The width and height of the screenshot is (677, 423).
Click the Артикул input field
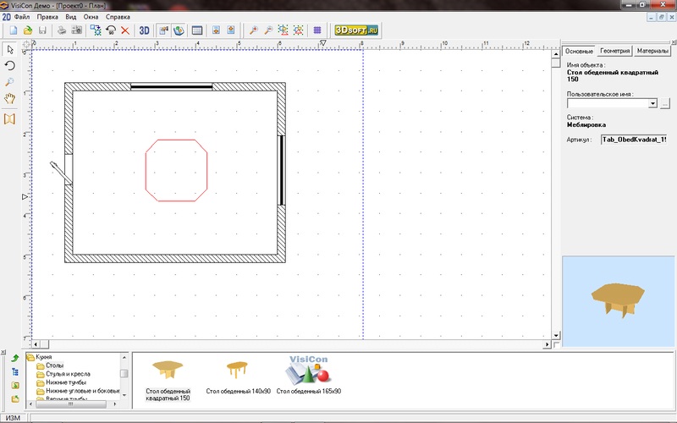634,140
